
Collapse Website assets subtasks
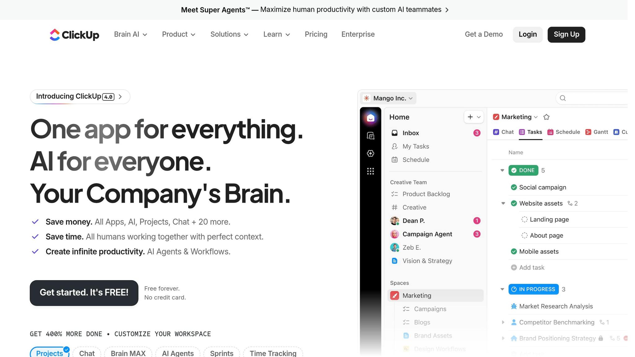[x=503, y=203]
